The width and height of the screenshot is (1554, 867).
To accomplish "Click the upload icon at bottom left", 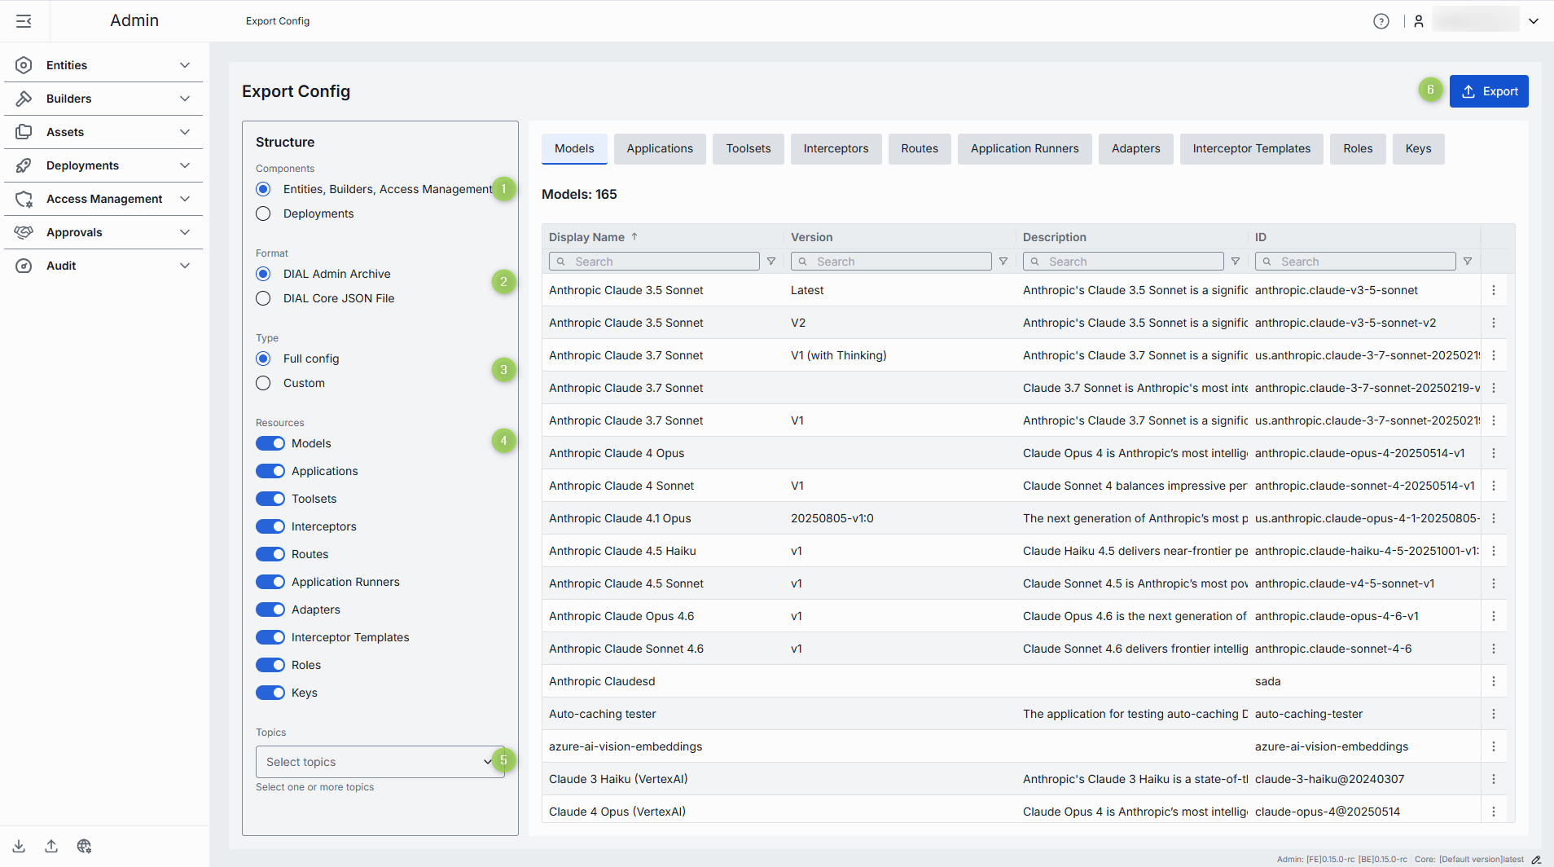I will pos(51,846).
